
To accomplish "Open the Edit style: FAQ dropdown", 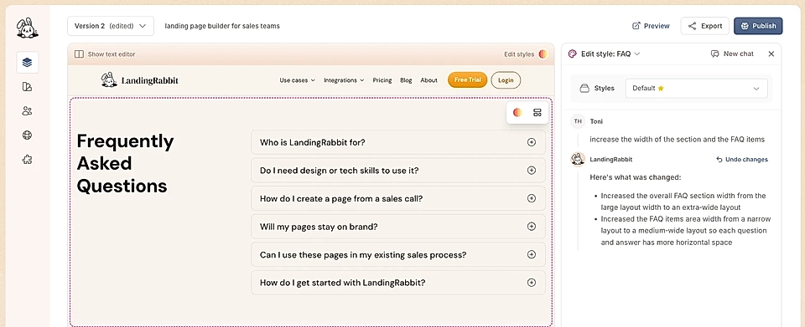I will (610, 54).
